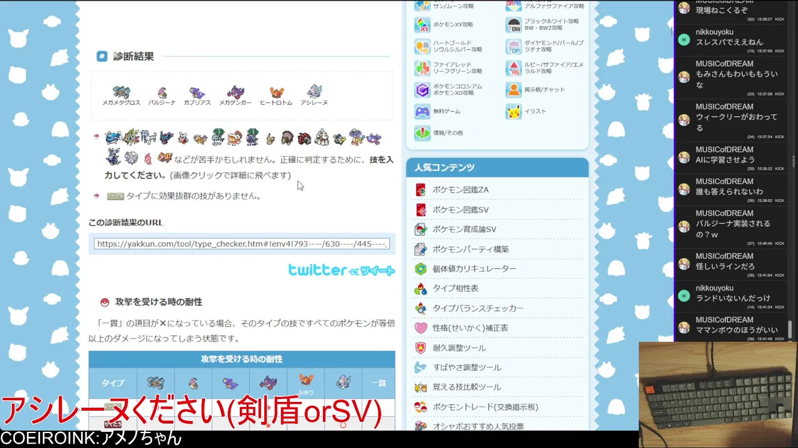798x448 pixels.
Task: Click chat message ウィークリーがおわってる
Action: point(737,123)
